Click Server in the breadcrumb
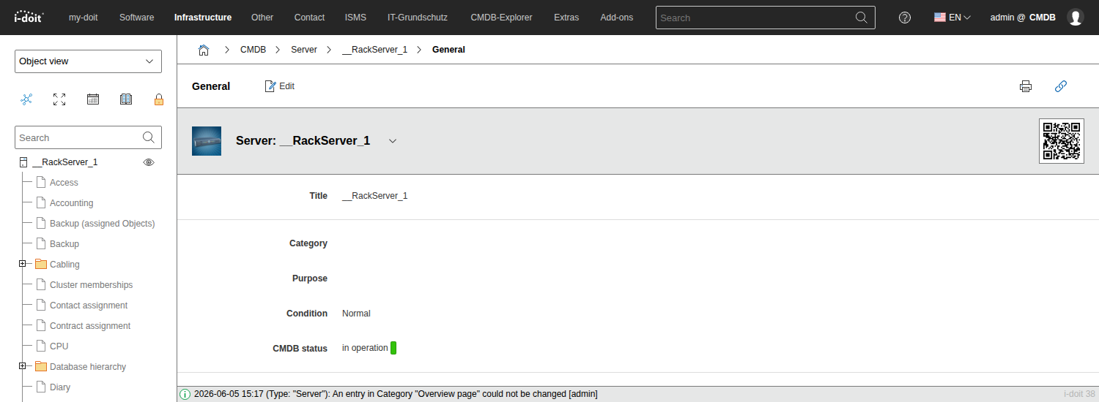 304,50
